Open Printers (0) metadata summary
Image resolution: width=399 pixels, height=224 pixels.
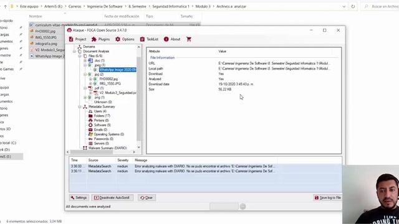point(101,120)
